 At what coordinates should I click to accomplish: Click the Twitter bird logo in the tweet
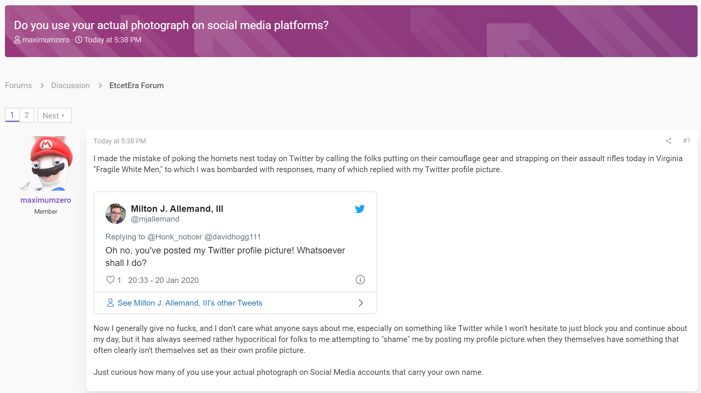[x=360, y=209]
